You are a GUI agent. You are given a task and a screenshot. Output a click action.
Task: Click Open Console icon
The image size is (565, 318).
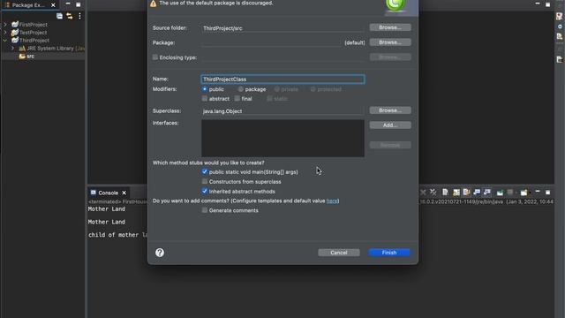coord(524,193)
